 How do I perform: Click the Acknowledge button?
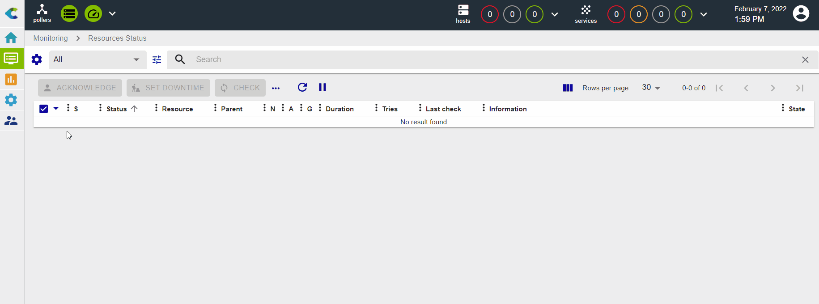coord(80,88)
